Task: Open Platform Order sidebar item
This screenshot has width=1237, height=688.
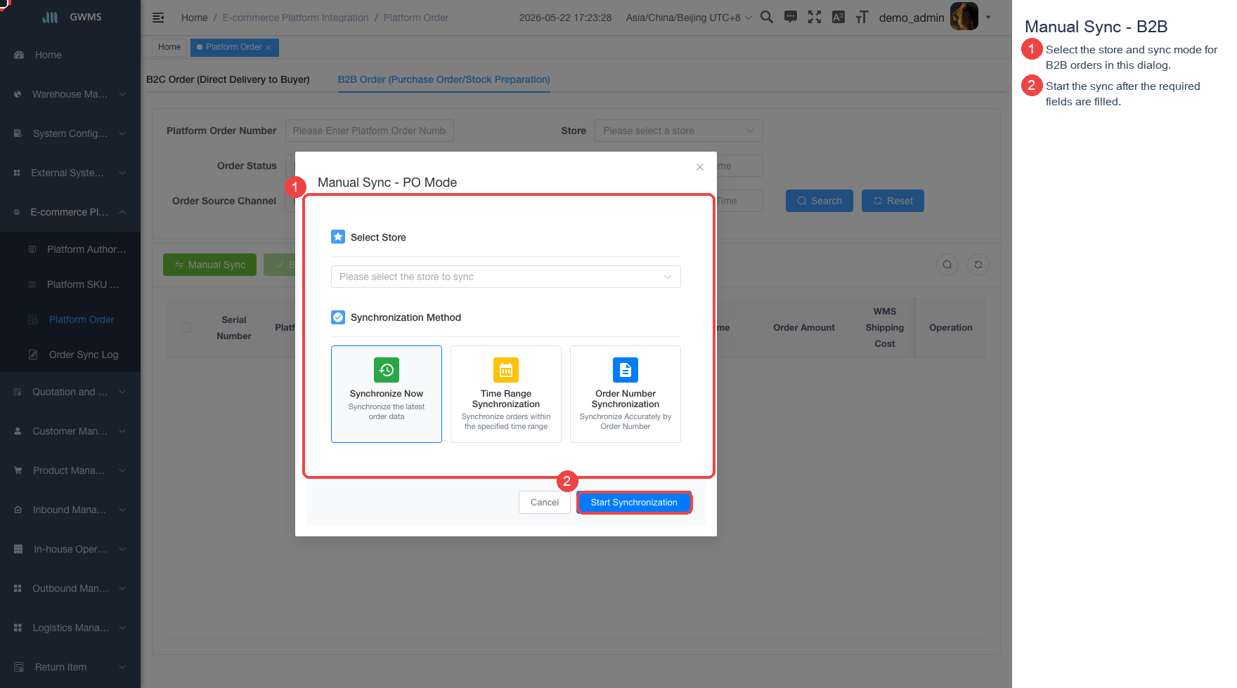Action: pyautogui.click(x=70, y=319)
